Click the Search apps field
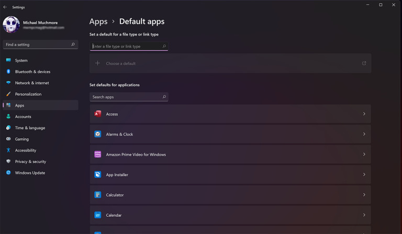Screen dimensions: 402x234 pos(129,97)
